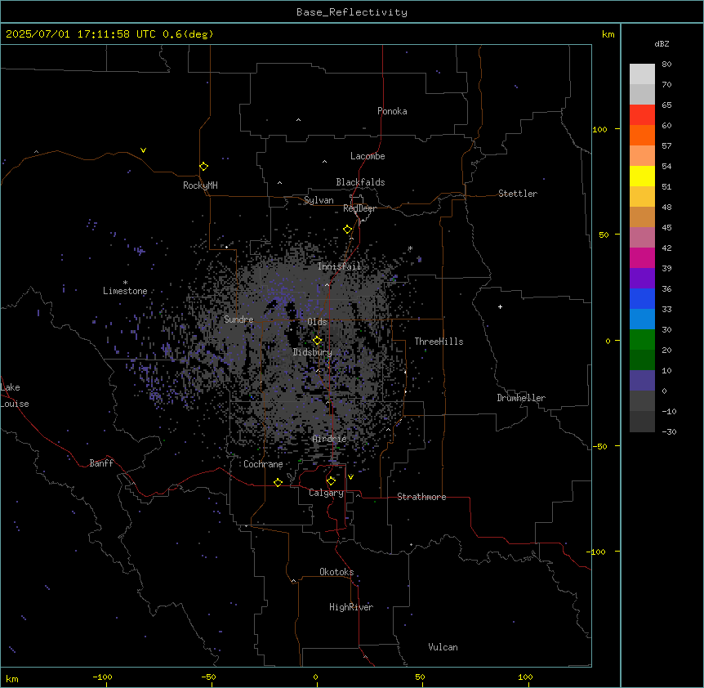Select the yellow diamond between Olds and Didsbury
The height and width of the screenshot is (688, 704).
317,340
